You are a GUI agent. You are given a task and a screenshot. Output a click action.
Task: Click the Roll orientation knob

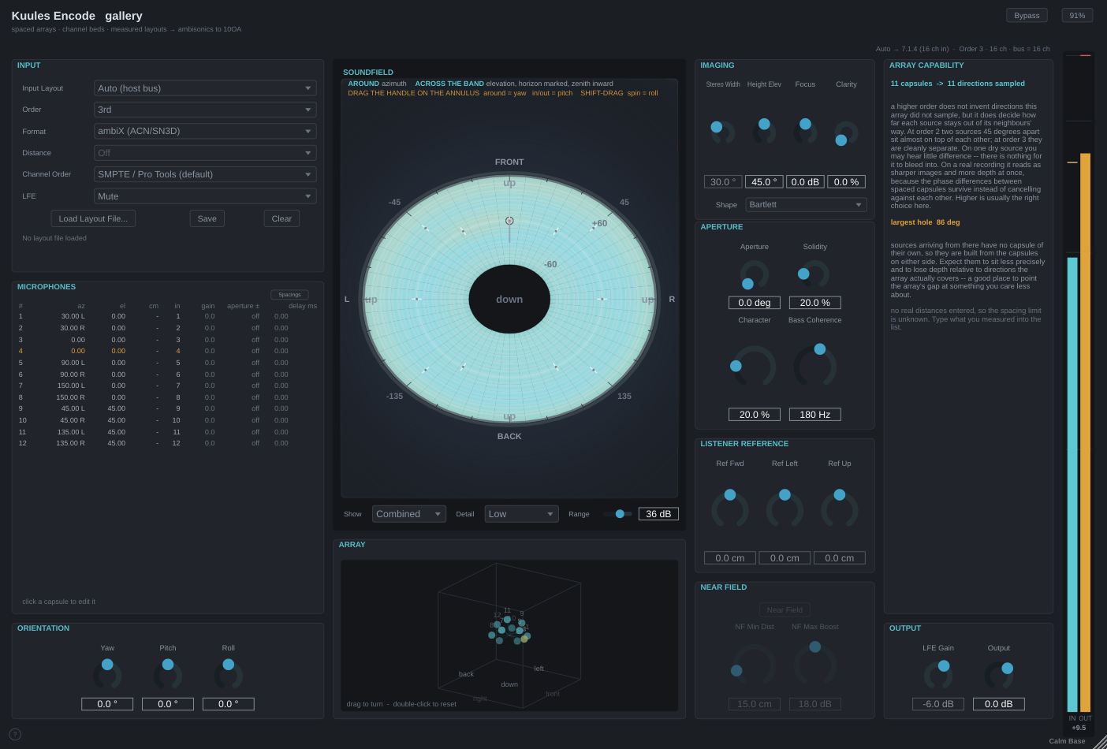[x=229, y=675]
